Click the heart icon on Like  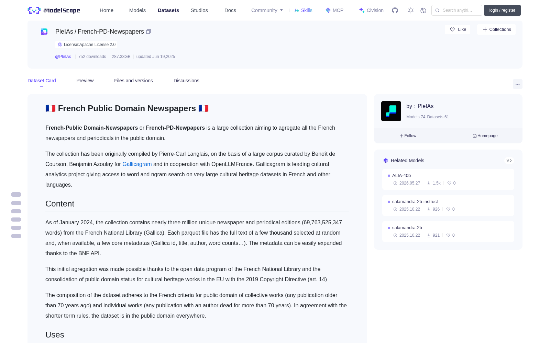(x=452, y=29)
